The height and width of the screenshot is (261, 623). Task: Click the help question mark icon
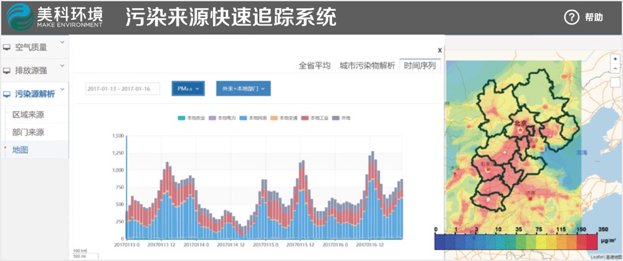[x=571, y=17]
